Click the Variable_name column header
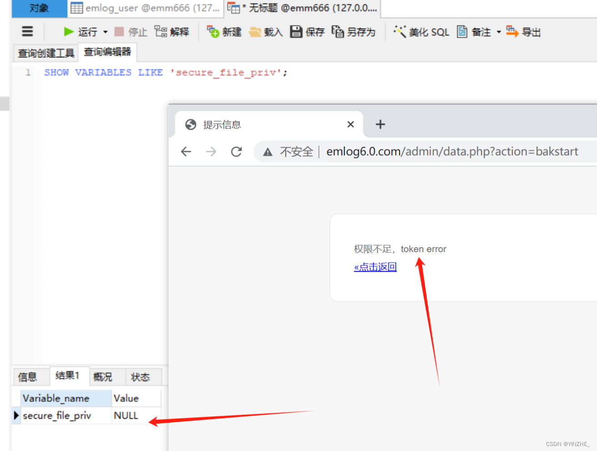 (66, 398)
